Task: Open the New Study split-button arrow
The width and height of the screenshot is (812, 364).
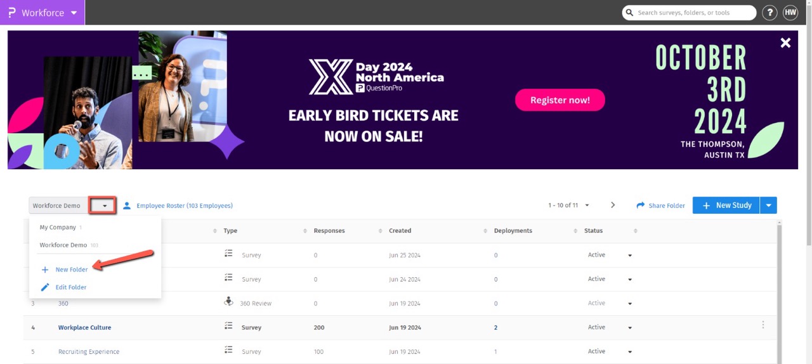Action: (x=768, y=205)
